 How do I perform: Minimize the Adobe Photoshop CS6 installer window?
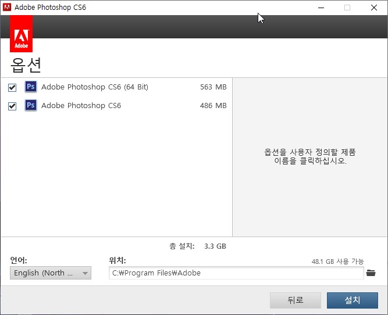pyautogui.click(x=321, y=8)
